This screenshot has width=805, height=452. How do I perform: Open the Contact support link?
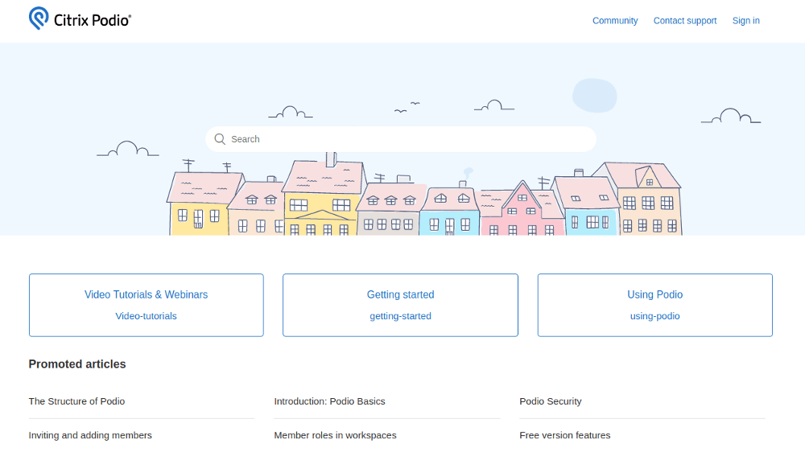coord(685,21)
